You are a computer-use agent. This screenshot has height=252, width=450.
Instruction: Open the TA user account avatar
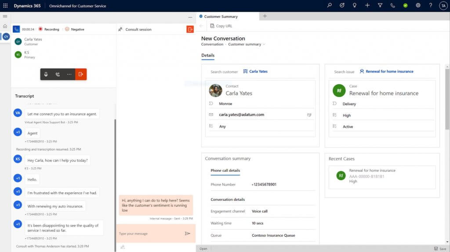443,6
